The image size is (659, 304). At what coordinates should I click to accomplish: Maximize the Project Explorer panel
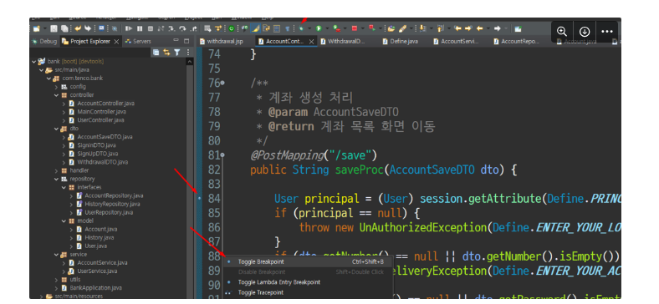186,41
